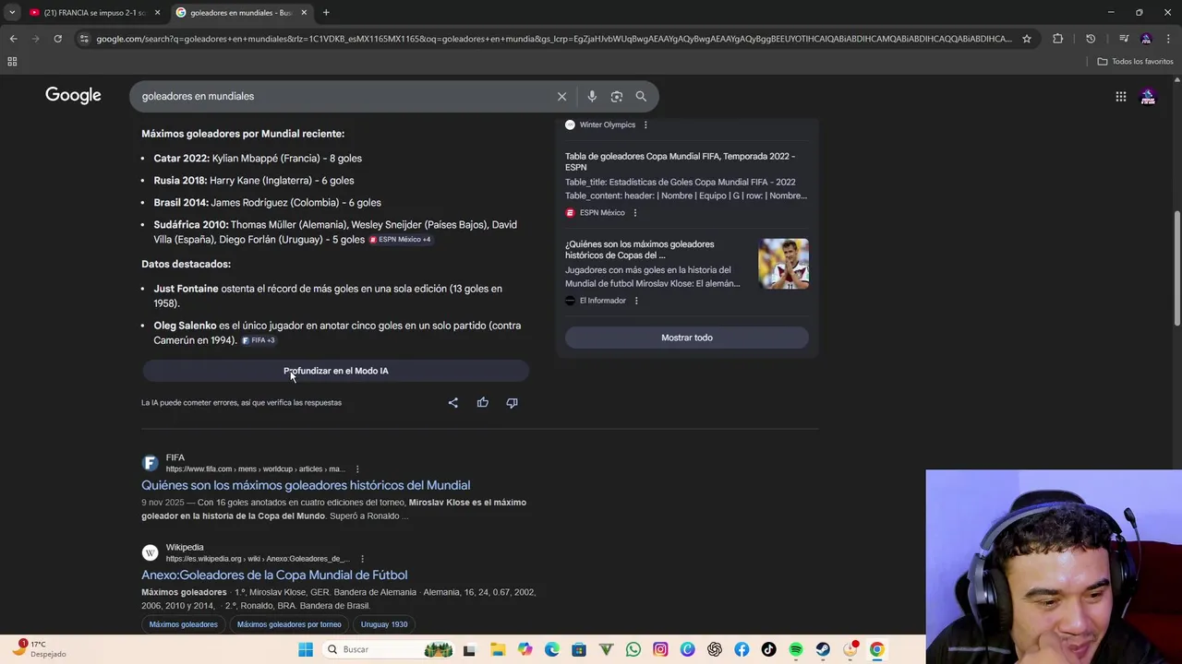Click the page vertical scrollbar thumb

1176,267
